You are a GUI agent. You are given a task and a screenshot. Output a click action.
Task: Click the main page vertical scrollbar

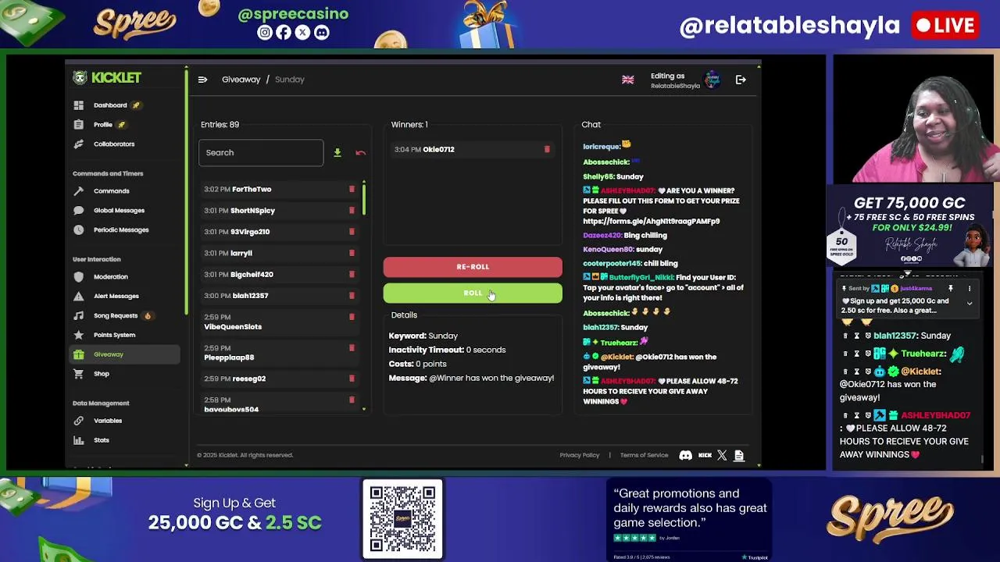click(x=186, y=191)
